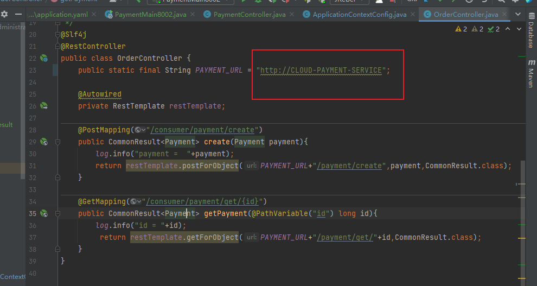Close the OrderController.java tab
The height and width of the screenshot is (286, 537).
point(504,15)
